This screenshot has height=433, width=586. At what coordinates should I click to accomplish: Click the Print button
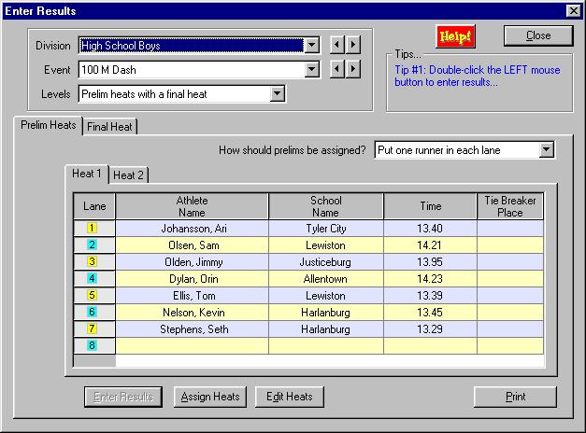tap(515, 397)
